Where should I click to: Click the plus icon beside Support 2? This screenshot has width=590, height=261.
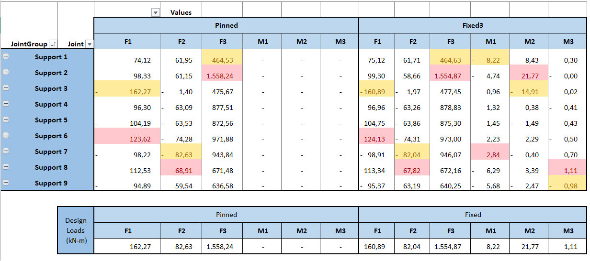pyautogui.click(x=6, y=72)
